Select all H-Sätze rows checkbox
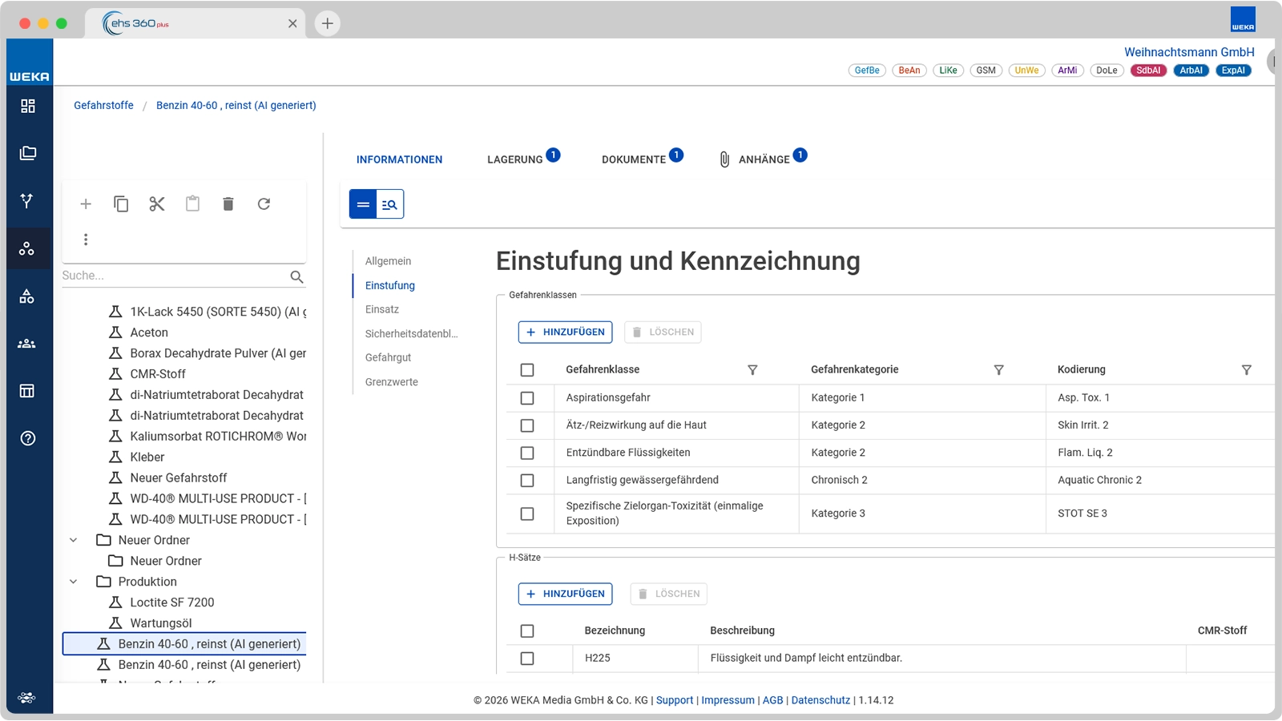Screen dimensions: 1282x721 pyautogui.click(x=527, y=631)
